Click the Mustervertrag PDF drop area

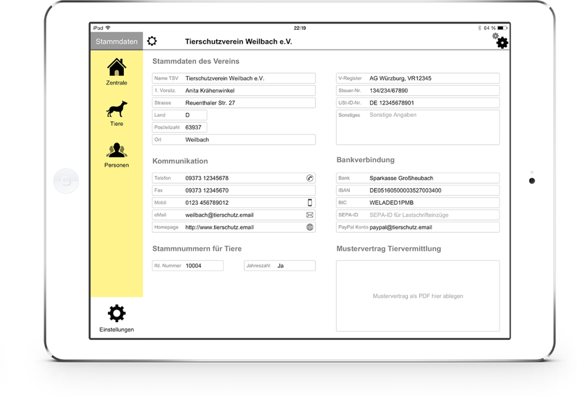tap(418, 296)
